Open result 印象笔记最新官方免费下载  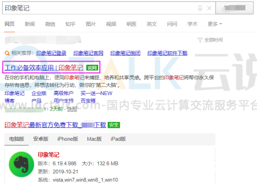click(x=56, y=125)
